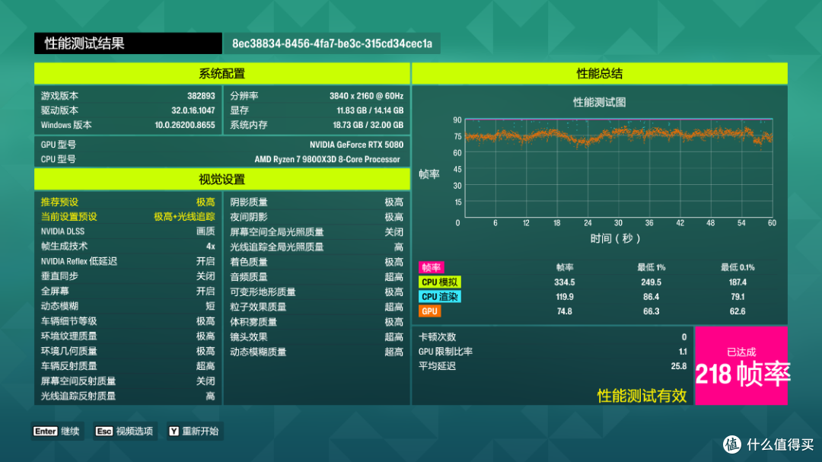The image size is (822, 462).
Task: Select the 当前设置预设 极高+光线追踪 row
Action: click(x=128, y=217)
